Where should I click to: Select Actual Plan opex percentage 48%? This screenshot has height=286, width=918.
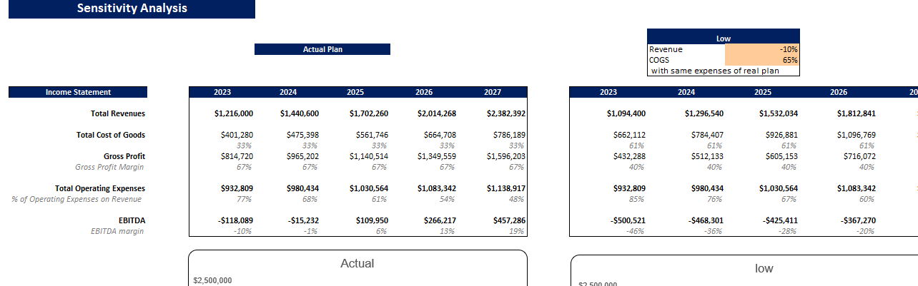pos(517,199)
